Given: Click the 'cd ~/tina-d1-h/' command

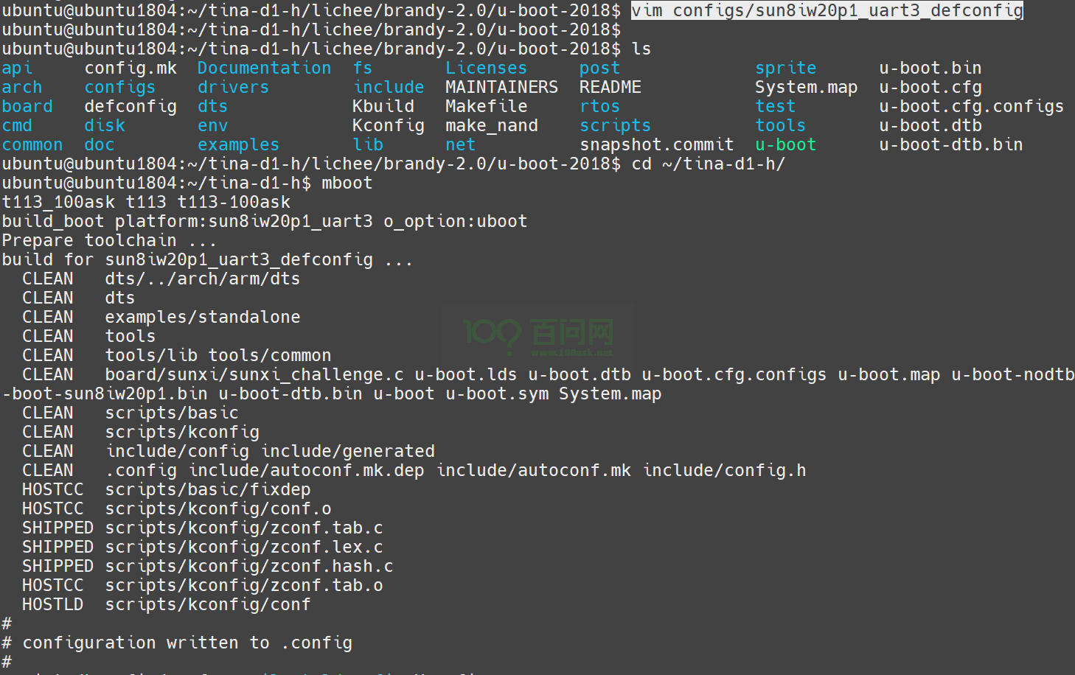Looking at the screenshot, I should click(708, 164).
